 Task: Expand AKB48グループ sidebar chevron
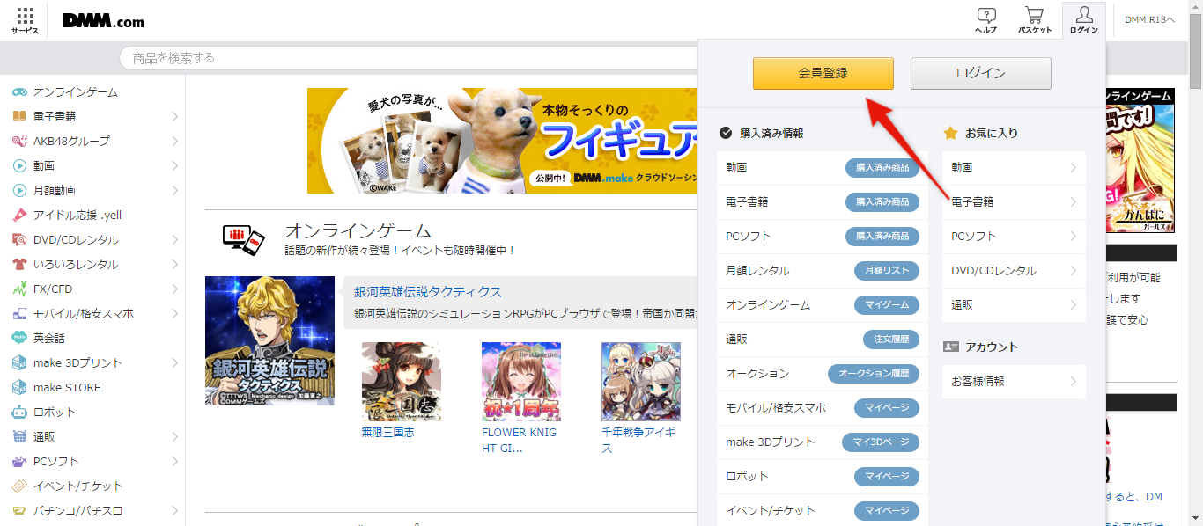point(174,141)
